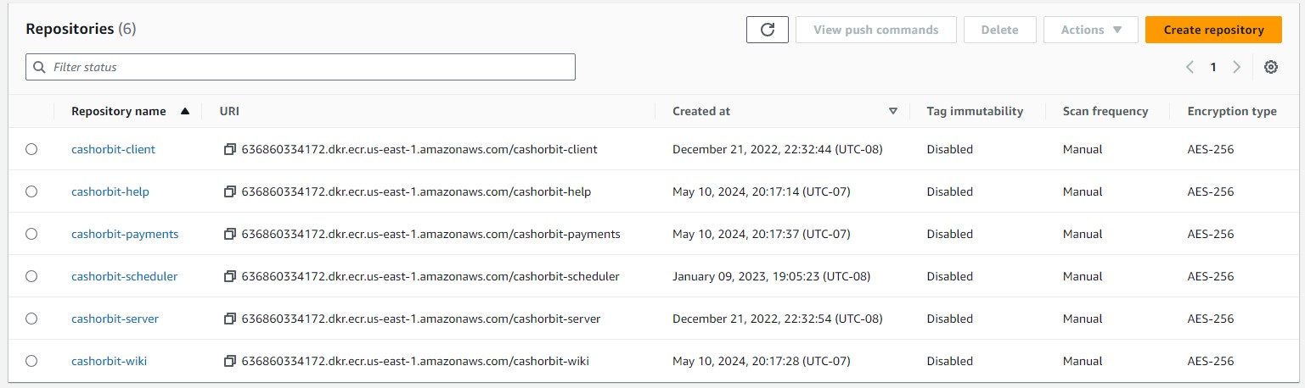Viewport: 1305px width, 388px height.
Task: Select the cashorbit-client repository radio button
Action: tap(31, 149)
